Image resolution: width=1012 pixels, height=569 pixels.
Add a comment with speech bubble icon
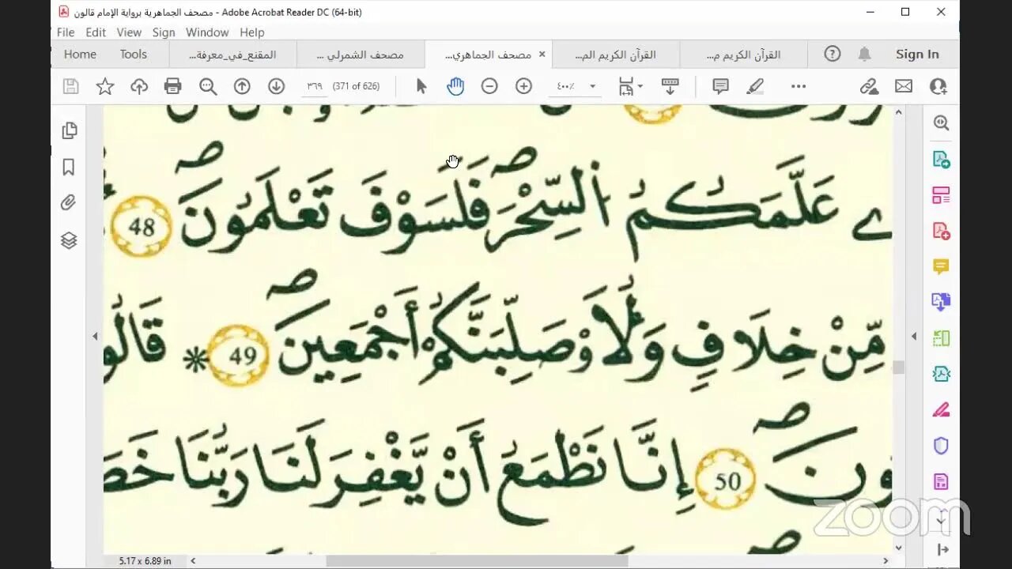click(720, 86)
